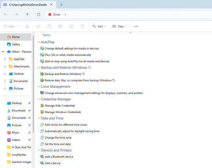Collapse the Gillian - Personal OneDrive tree
This screenshot has height=168, width=212.
tap(3, 52)
